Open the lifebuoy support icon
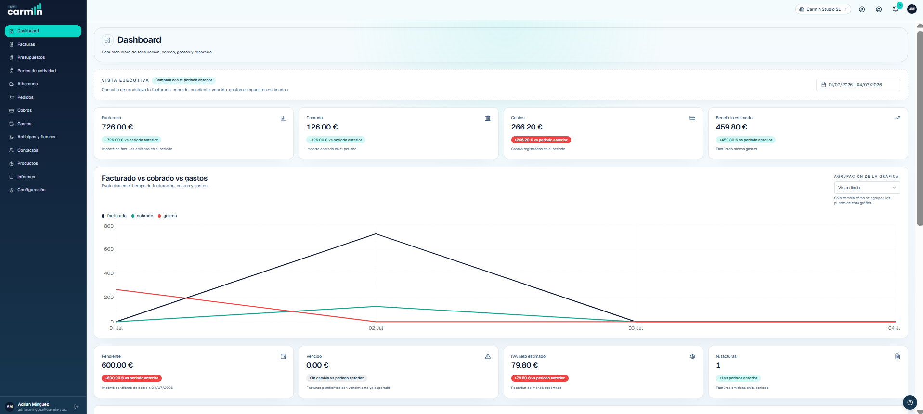Viewport: 923px width, 414px height. coord(879,9)
